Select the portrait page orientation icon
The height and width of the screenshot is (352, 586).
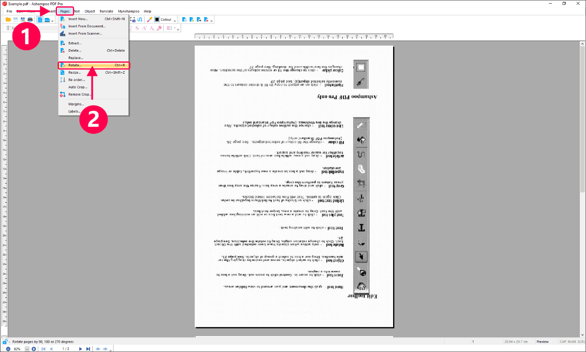(40, 19)
